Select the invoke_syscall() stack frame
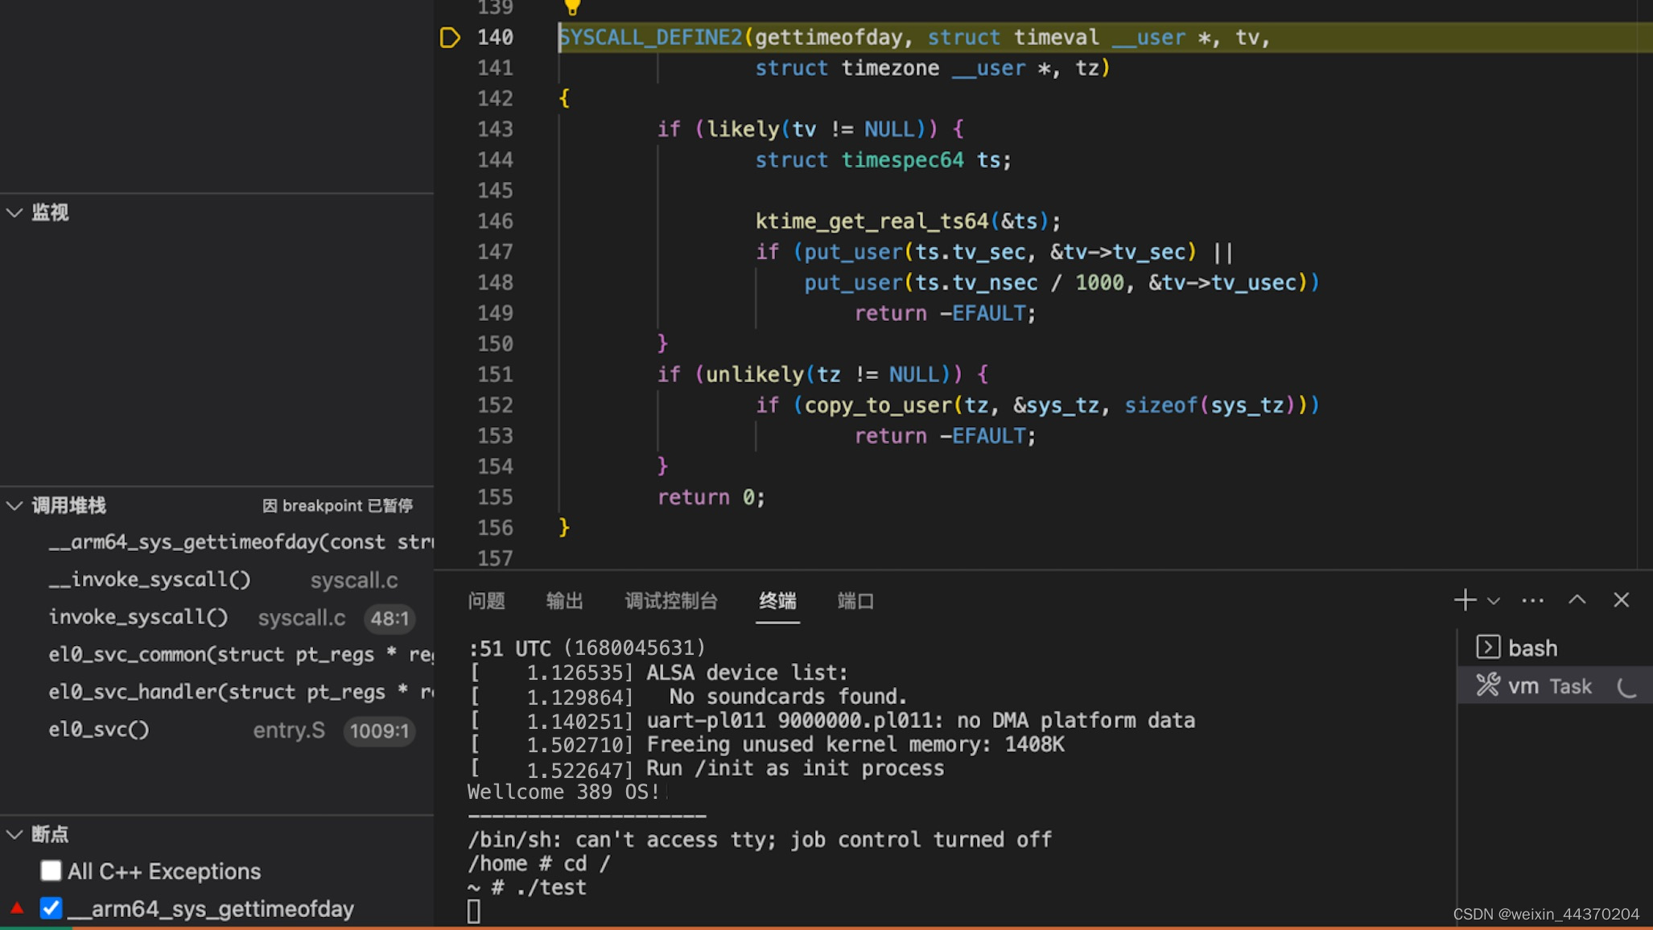The width and height of the screenshot is (1653, 930). pyautogui.click(x=217, y=617)
